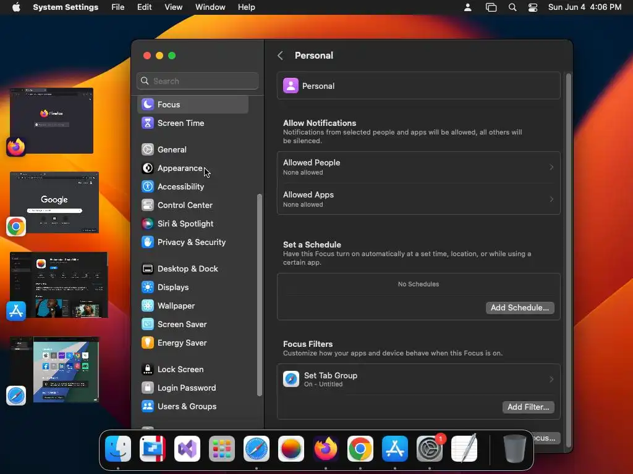Select Displays icon in sidebar
Screen dimensions: 633x474
pos(148,288)
